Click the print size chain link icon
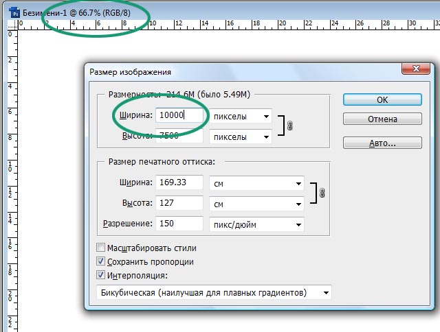Image resolution: width=440 pixels, height=332 pixels. coord(322,193)
